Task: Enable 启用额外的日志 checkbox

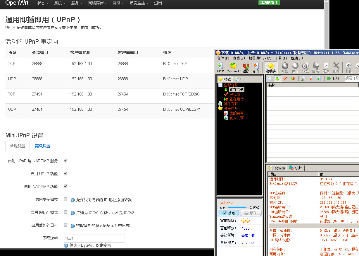Action: 65,225
